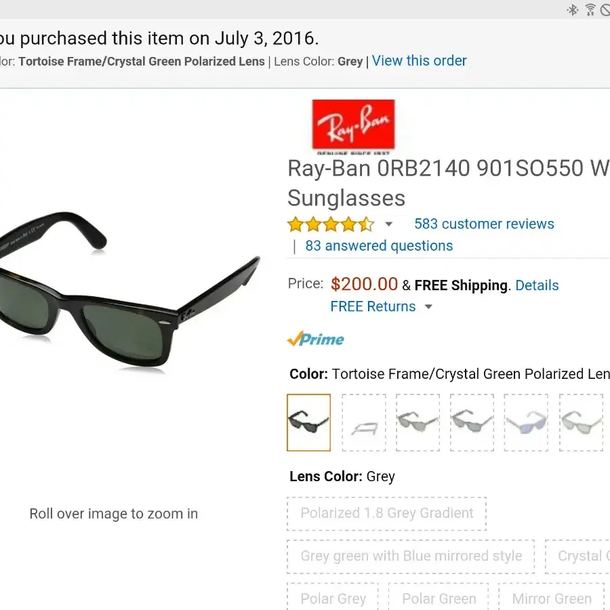Screen dimensions: 610x610
Task: Expand the FREE Returns dropdown arrow
Action: [428, 306]
